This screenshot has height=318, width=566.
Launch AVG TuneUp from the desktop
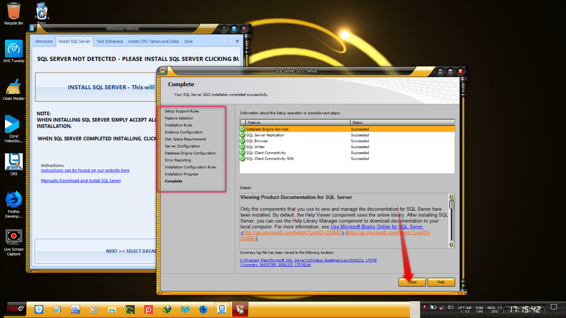(x=14, y=52)
